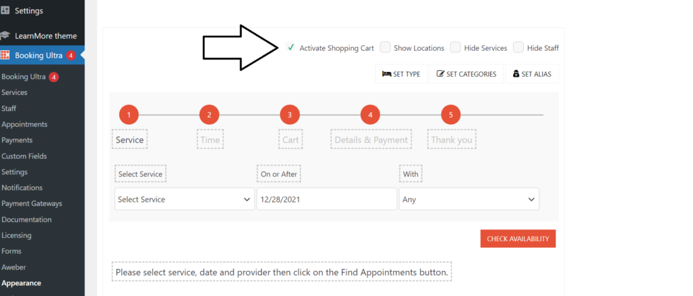
Task: Click the bed icon on SET TYPE
Action: click(386, 74)
